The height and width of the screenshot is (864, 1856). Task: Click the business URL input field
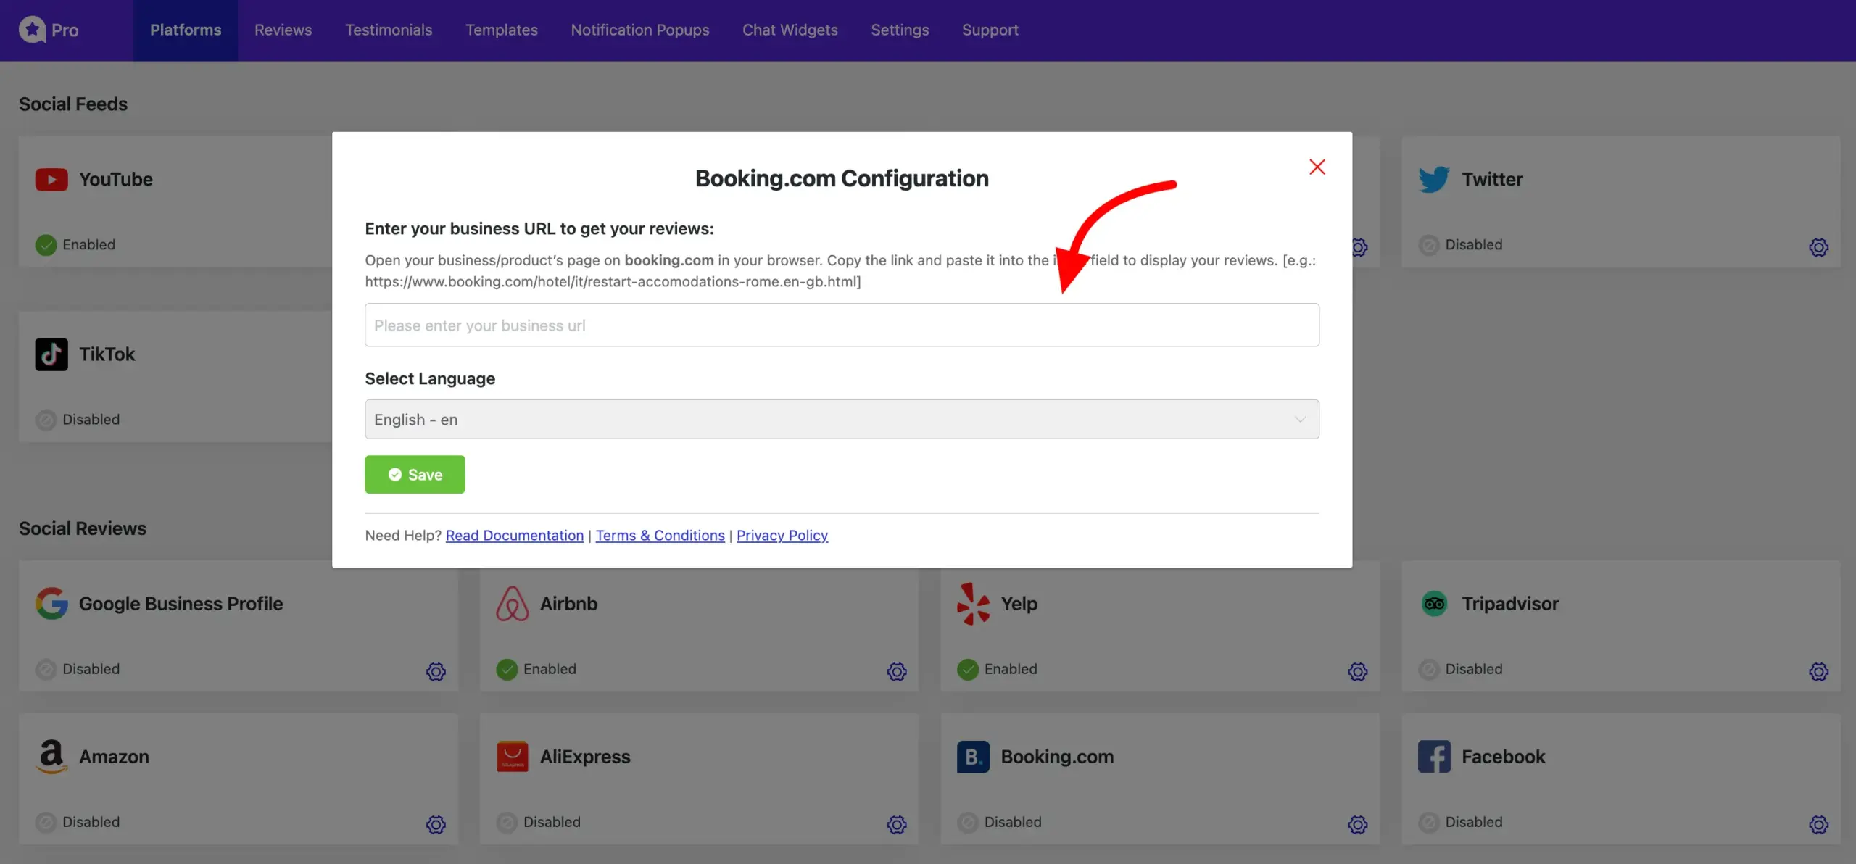842,324
